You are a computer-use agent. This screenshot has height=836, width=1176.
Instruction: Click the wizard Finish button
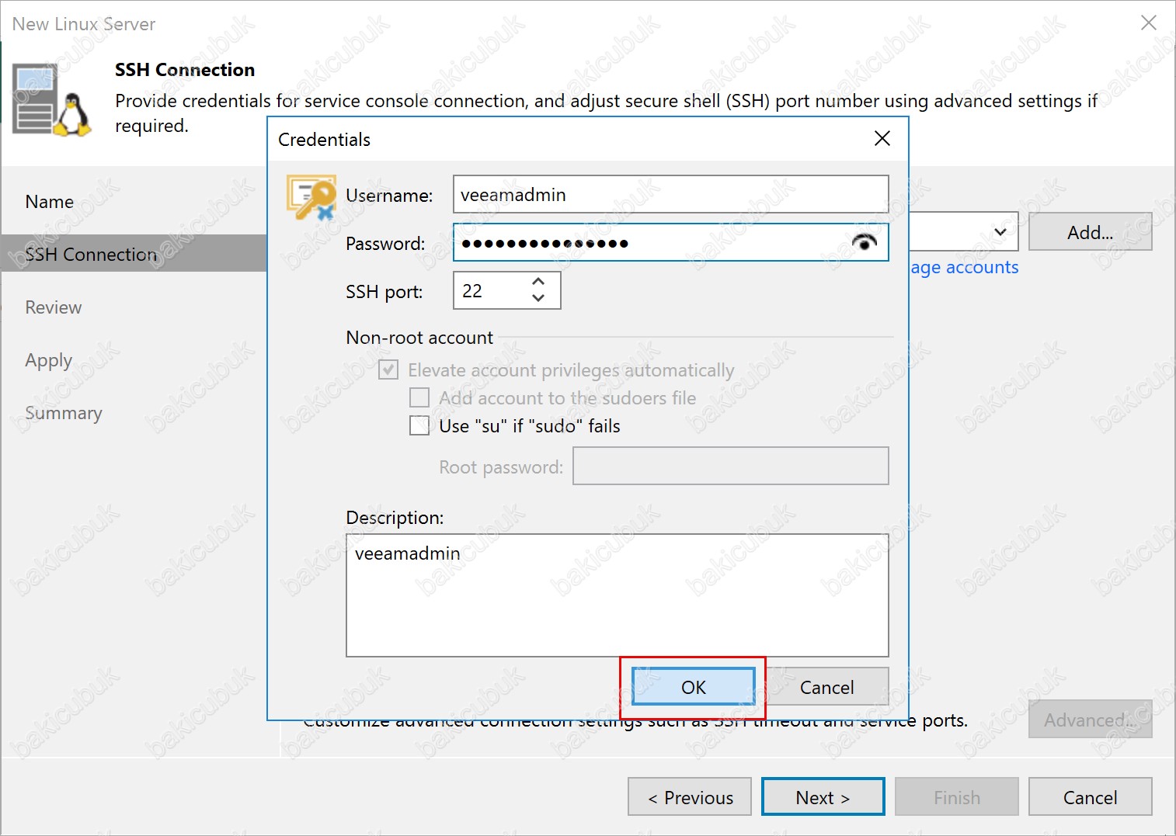point(957,797)
